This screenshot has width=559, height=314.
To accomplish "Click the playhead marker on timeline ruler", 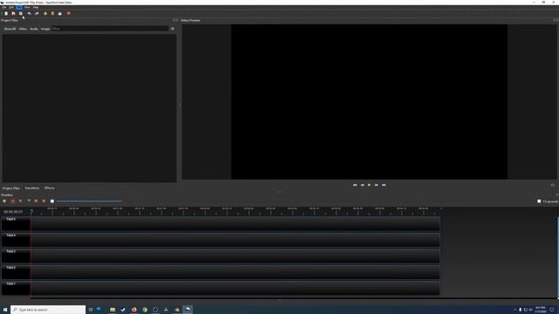I will 31,211.
